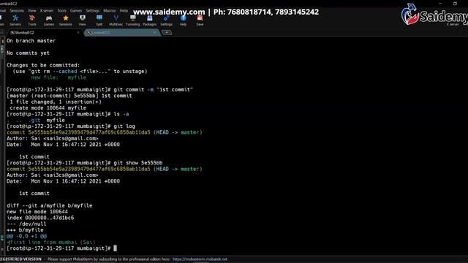This screenshot has width=468, height=263.
Task: Open the Tools menu
Action: [x=61, y=10]
